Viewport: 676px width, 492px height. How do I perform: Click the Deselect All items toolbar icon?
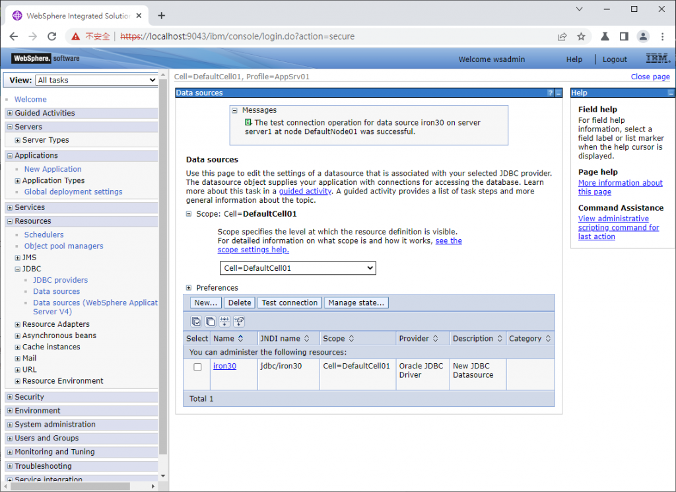pos(211,321)
